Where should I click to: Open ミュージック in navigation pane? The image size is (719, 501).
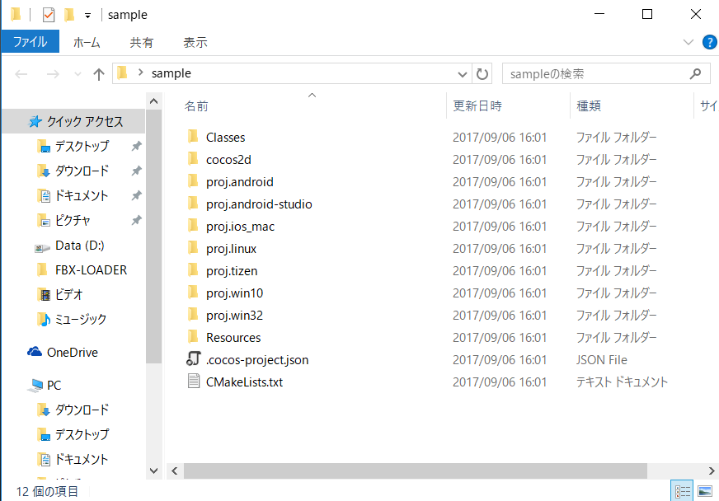[x=81, y=320]
